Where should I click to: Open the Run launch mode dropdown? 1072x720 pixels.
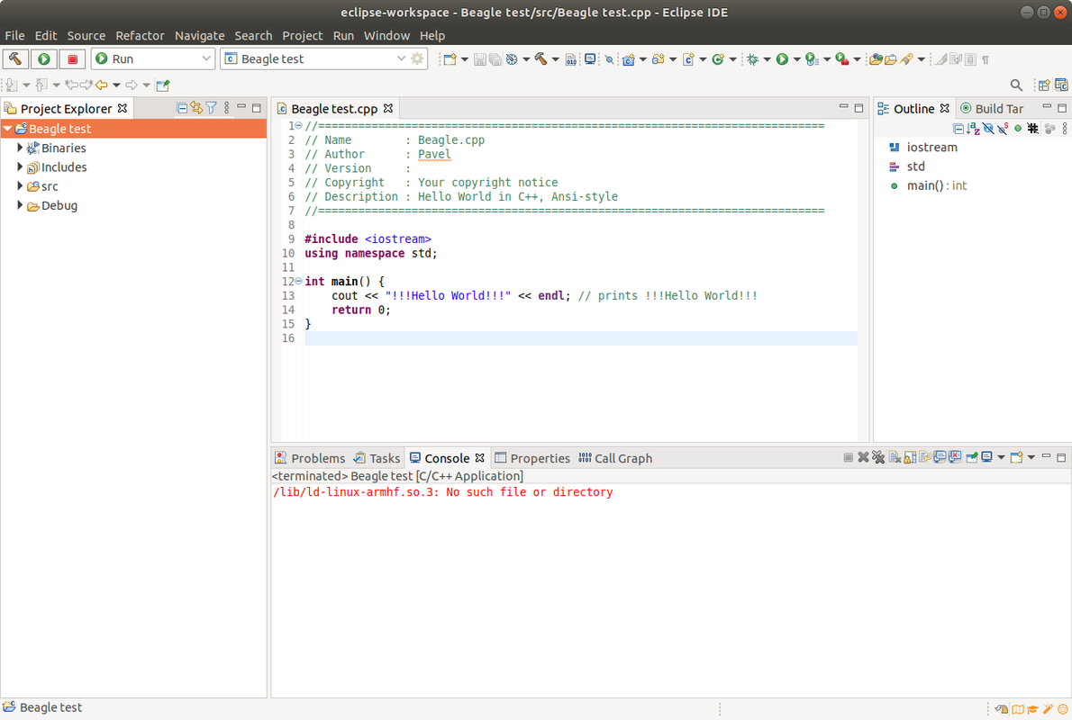(x=205, y=58)
